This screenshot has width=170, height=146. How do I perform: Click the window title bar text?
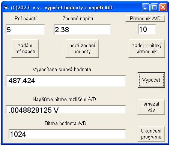click(x=62, y=8)
